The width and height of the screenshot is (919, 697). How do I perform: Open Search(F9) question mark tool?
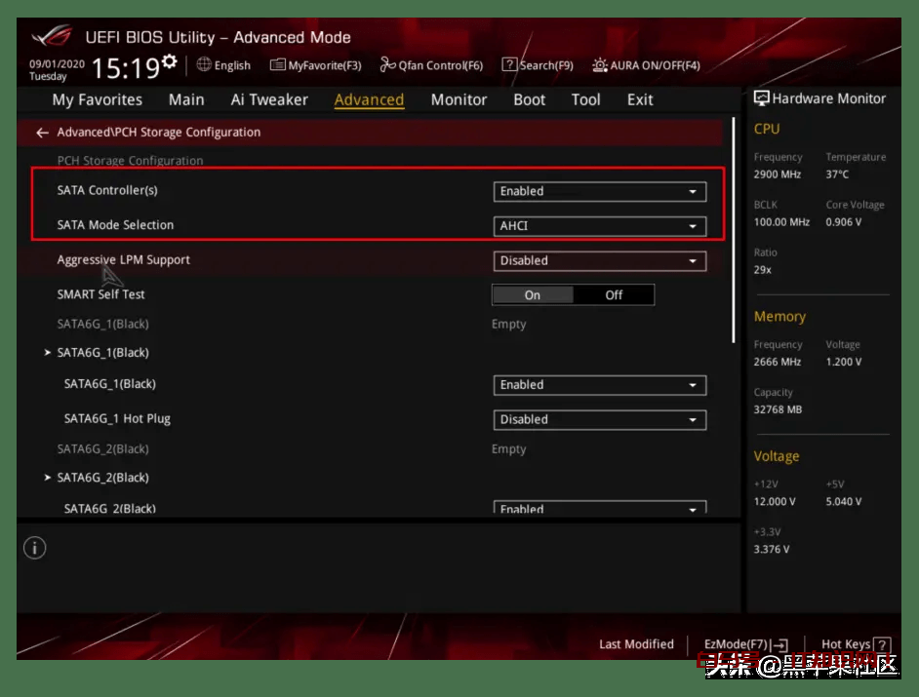click(537, 65)
